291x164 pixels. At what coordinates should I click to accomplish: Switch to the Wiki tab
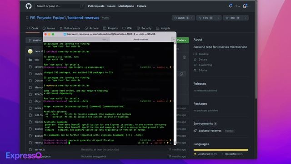point(127,28)
